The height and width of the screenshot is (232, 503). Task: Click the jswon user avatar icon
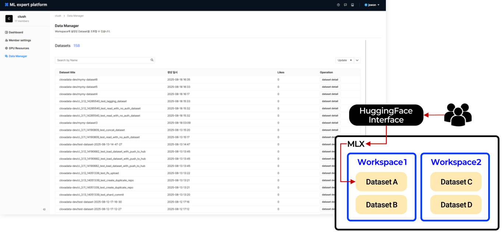pos(366,5)
